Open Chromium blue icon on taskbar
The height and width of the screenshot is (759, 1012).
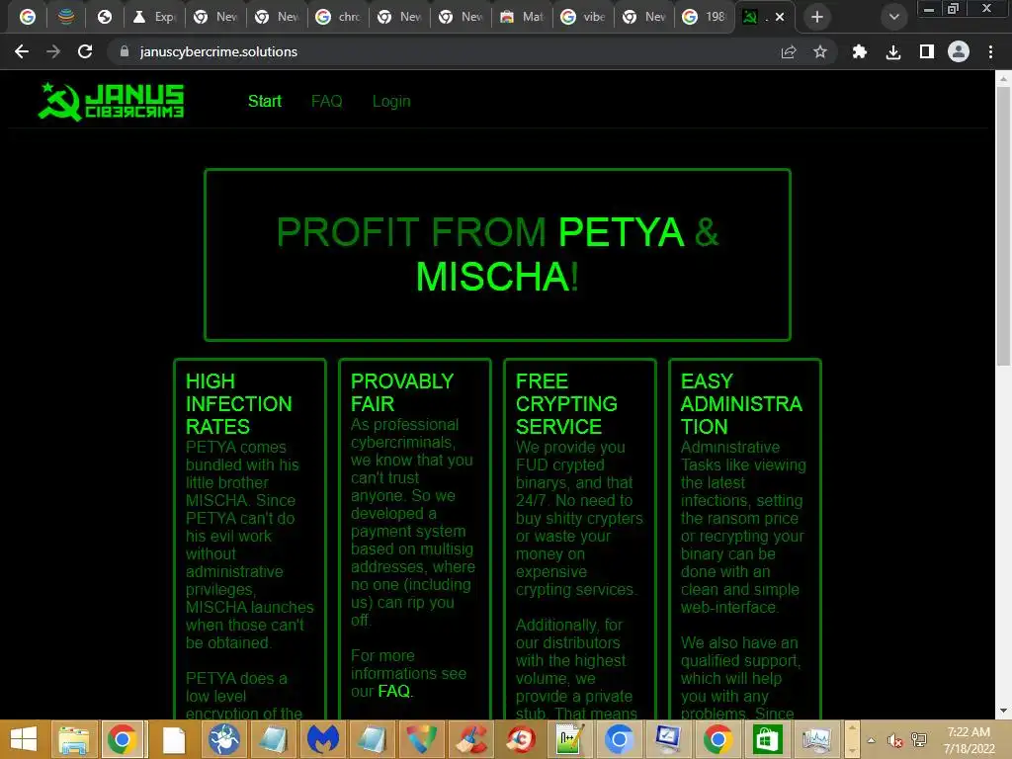[619, 739]
